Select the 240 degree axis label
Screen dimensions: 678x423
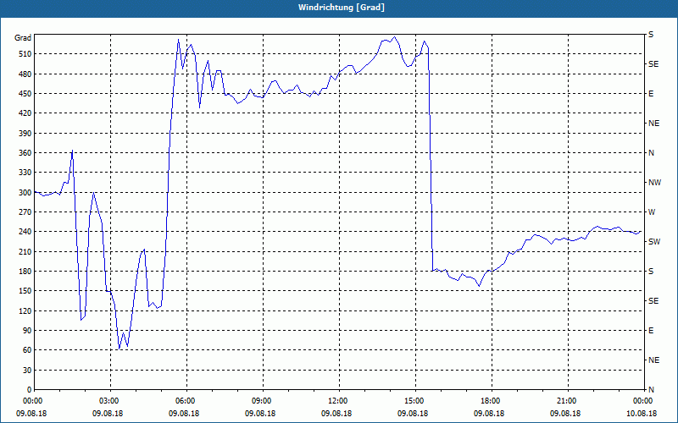pos(25,232)
